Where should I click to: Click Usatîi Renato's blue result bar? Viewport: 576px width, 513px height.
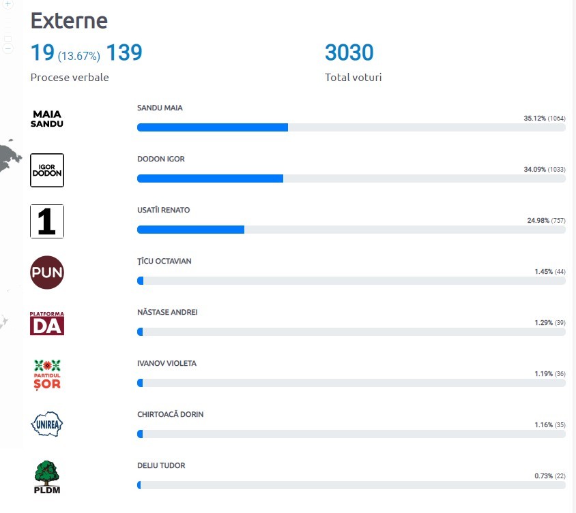(x=190, y=230)
